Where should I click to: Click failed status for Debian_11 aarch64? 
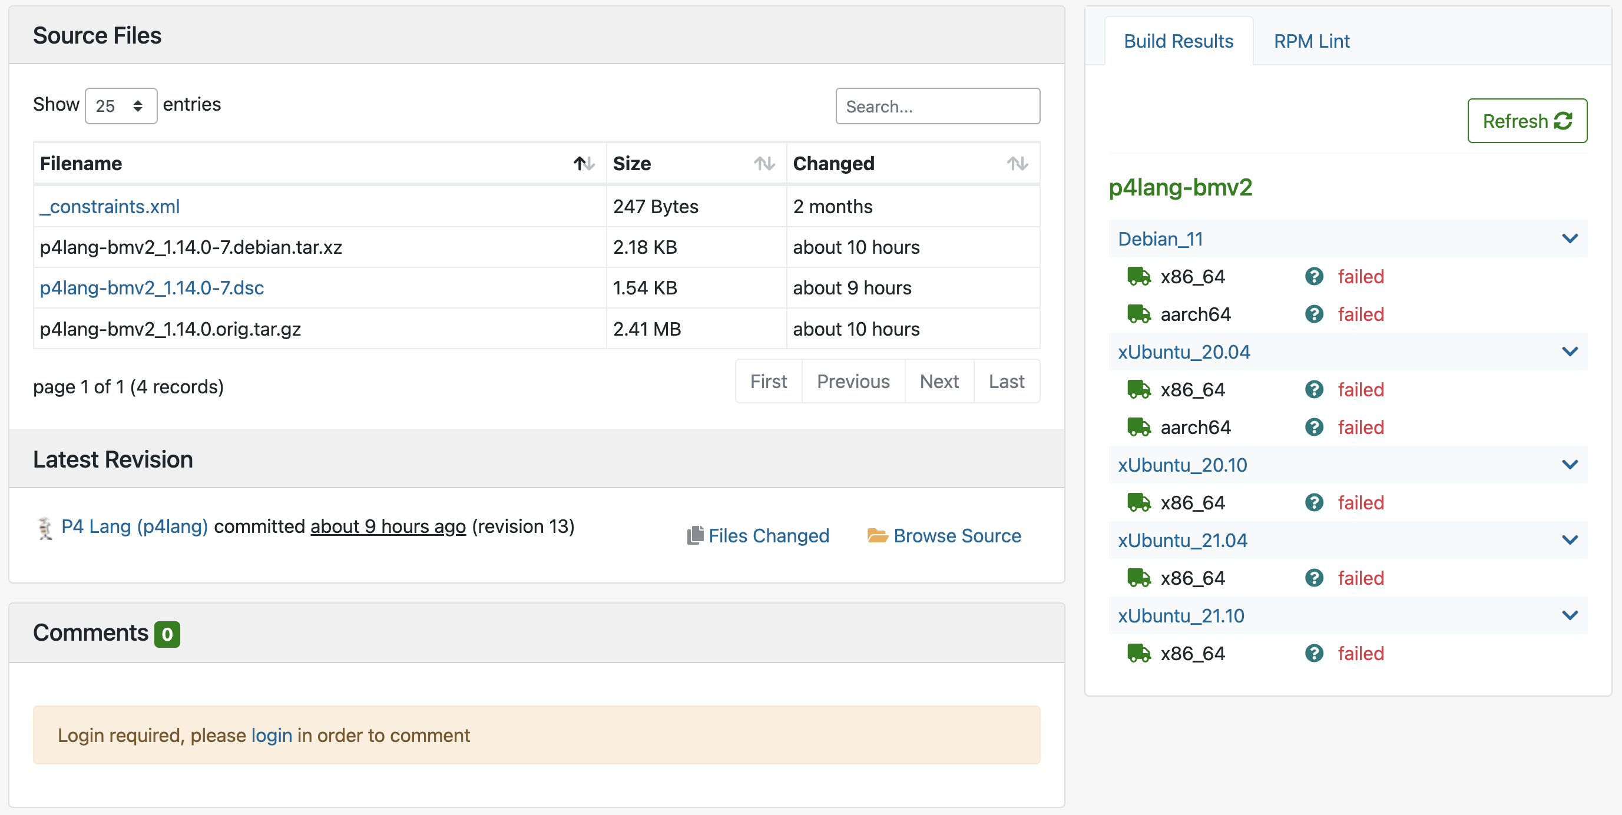pos(1361,314)
